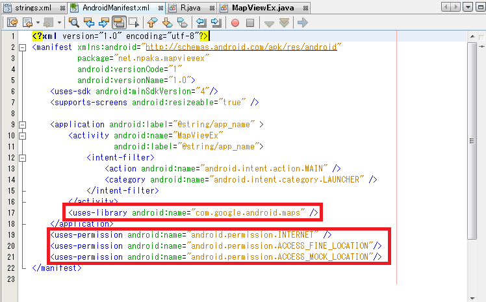
Task: Toggle Highlight Search in the toolbar
Action: coord(119,22)
